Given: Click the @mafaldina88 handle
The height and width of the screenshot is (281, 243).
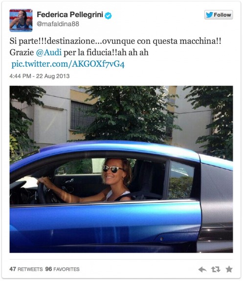Looking at the screenshot, I should pyautogui.click(x=58, y=24).
